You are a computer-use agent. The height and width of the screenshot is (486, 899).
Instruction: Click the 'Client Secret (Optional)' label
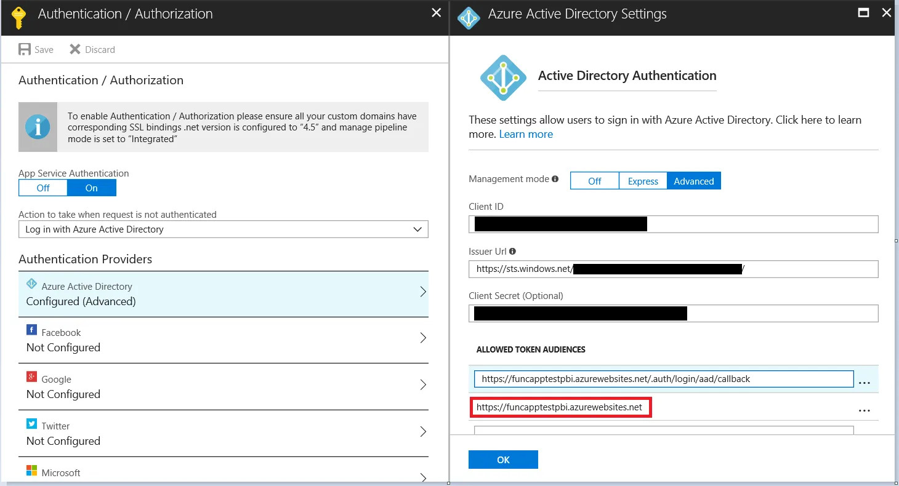pos(516,296)
